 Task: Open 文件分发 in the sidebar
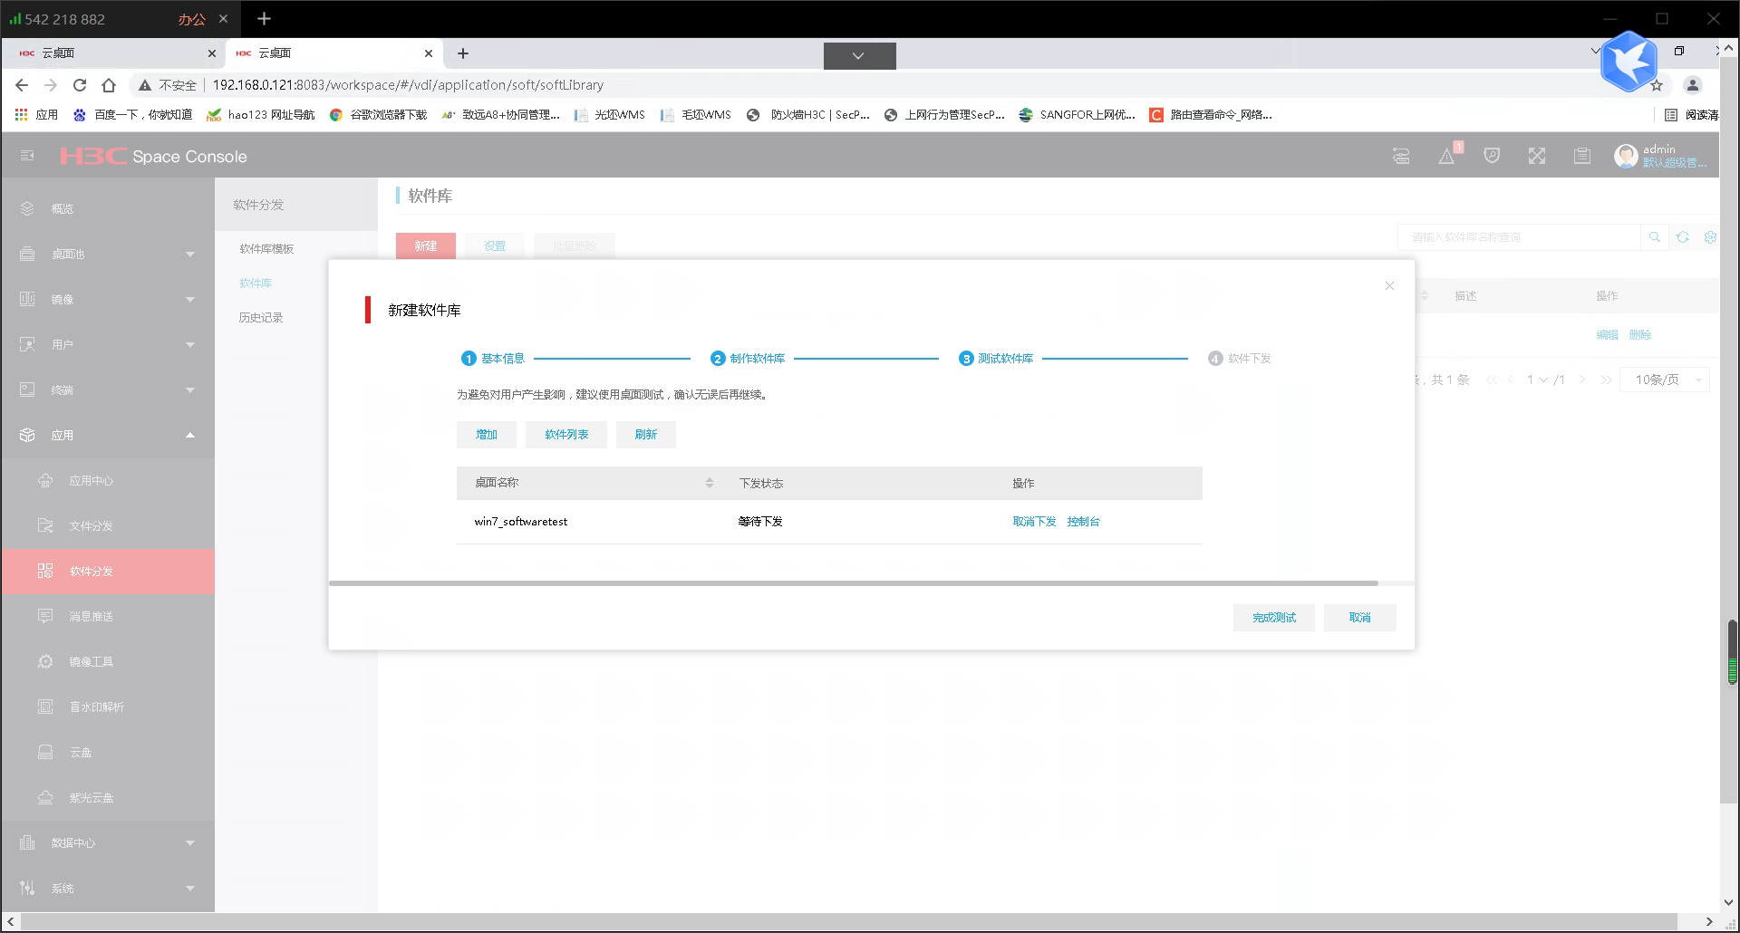(x=108, y=525)
